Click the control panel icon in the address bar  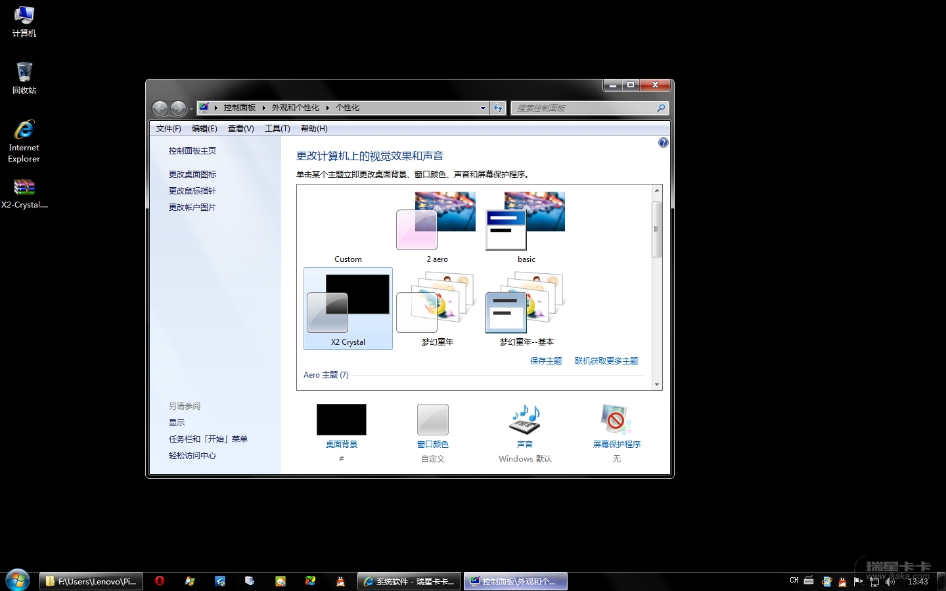[204, 108]
